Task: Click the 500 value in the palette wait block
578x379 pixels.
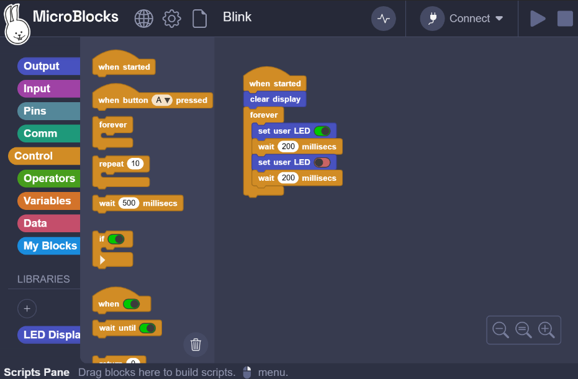Action: [x=129, y=203]
